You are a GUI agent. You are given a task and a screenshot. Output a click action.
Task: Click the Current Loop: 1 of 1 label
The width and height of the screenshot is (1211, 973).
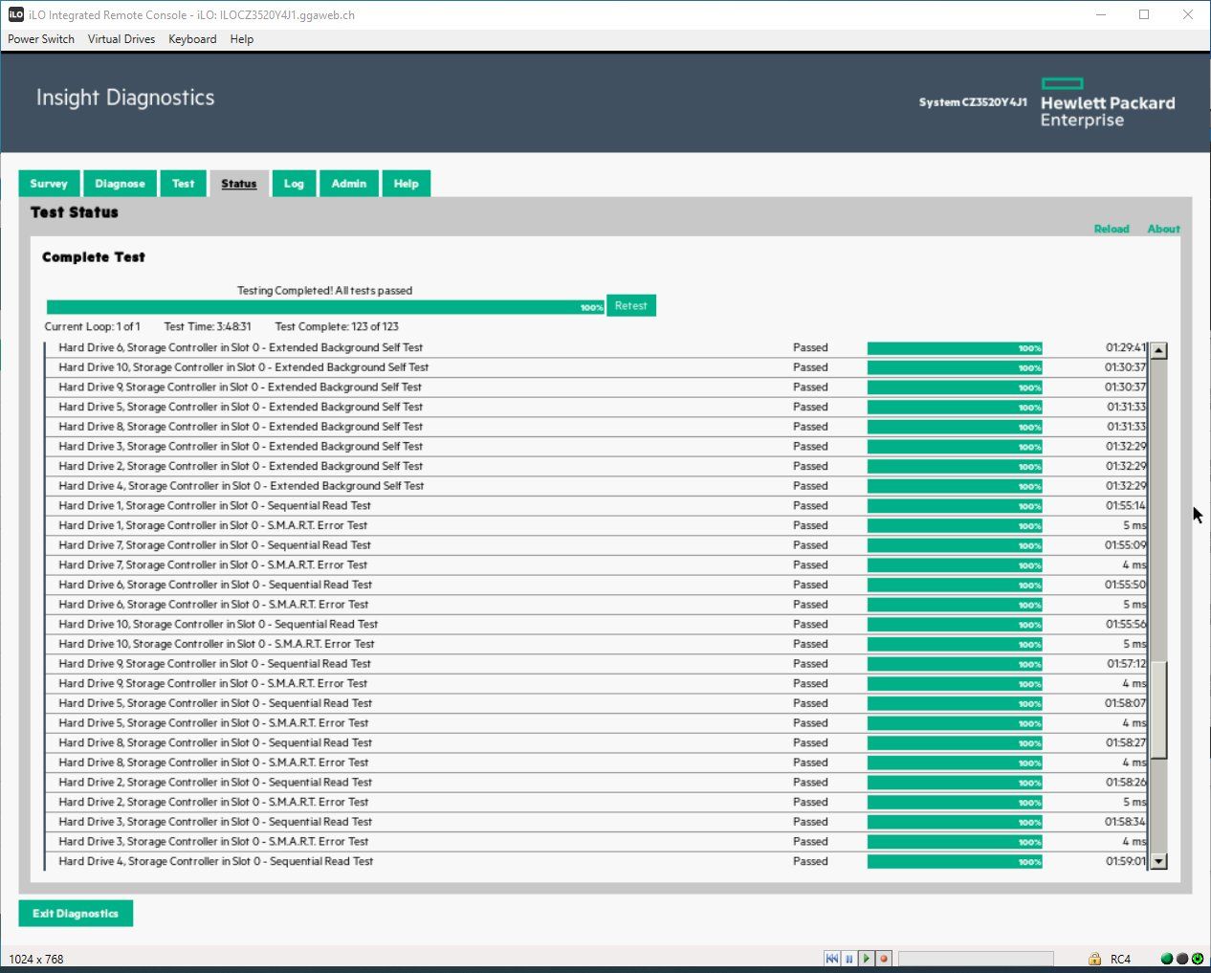click(92, 327)
